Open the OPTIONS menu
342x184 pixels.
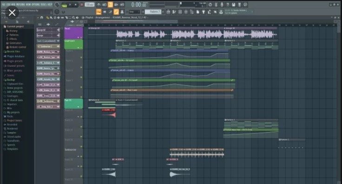click(x=36, y=4)
